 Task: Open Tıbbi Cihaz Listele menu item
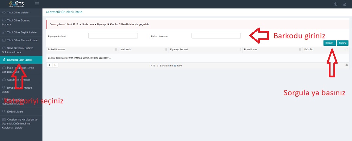pos(18,13)
